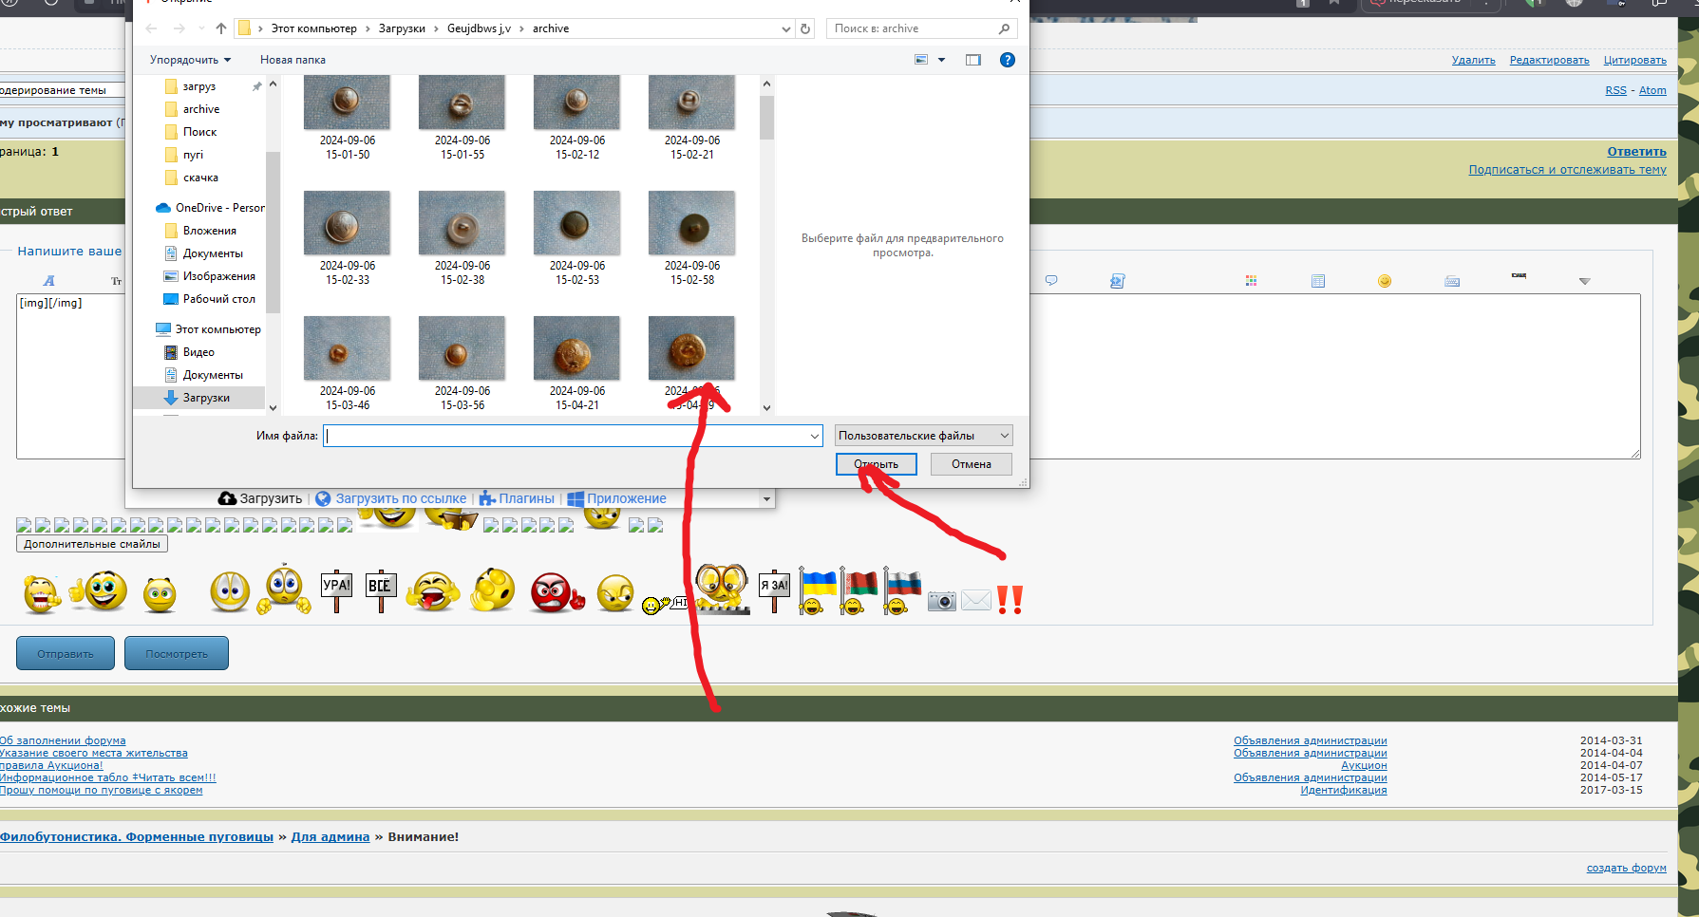Open the smiley picker in editor toolbar
Screen dimensions: 1699x917
pos(1385,281)
